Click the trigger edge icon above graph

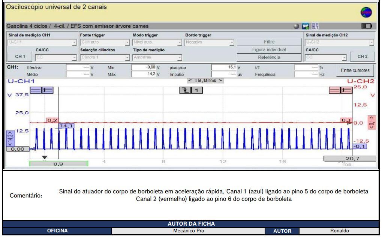tap(186, 90)
